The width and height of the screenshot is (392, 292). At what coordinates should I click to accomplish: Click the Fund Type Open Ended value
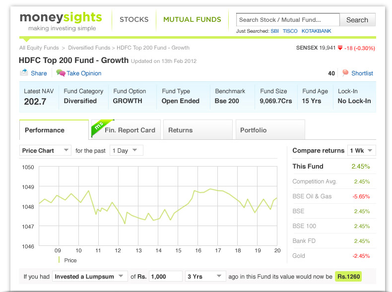point(181,101)
